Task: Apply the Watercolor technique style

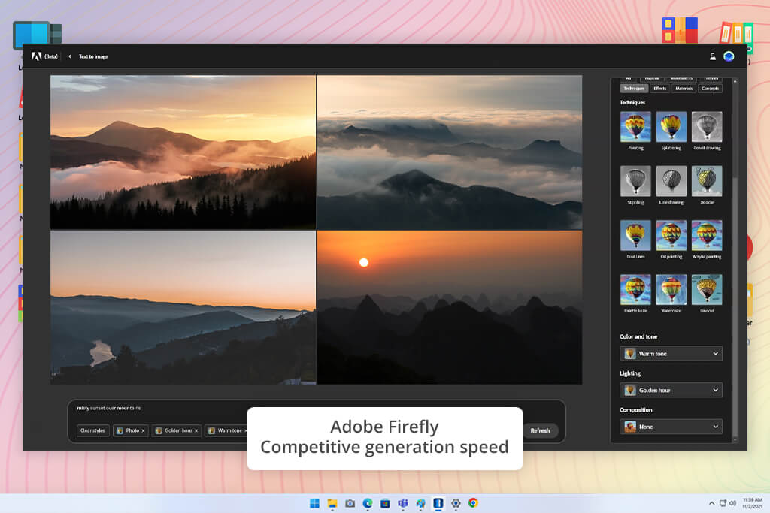Action: [x=671, y=289]
